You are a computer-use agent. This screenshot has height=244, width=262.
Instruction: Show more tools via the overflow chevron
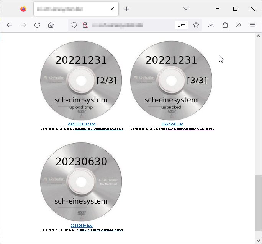pos(238,25)
